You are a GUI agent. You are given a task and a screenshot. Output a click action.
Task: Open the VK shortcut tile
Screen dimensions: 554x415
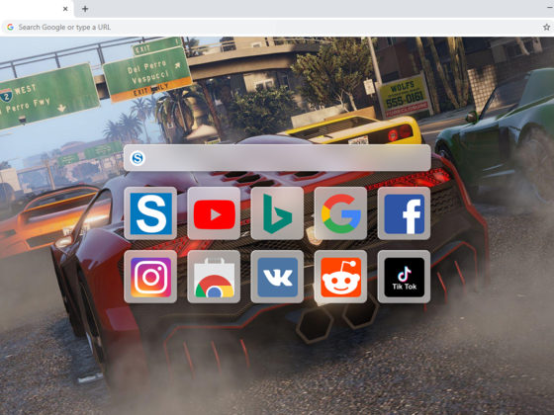coord(277,277)
